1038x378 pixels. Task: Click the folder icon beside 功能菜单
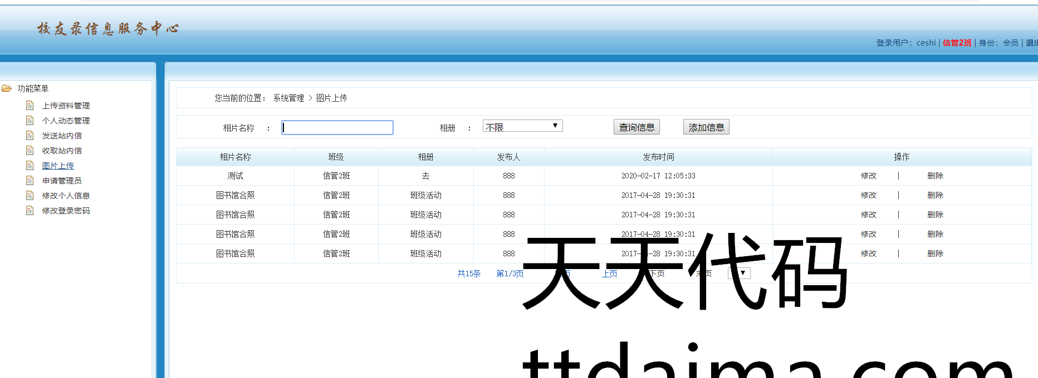(7, 88)
